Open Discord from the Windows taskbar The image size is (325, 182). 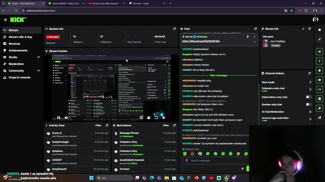coord(234,178)
